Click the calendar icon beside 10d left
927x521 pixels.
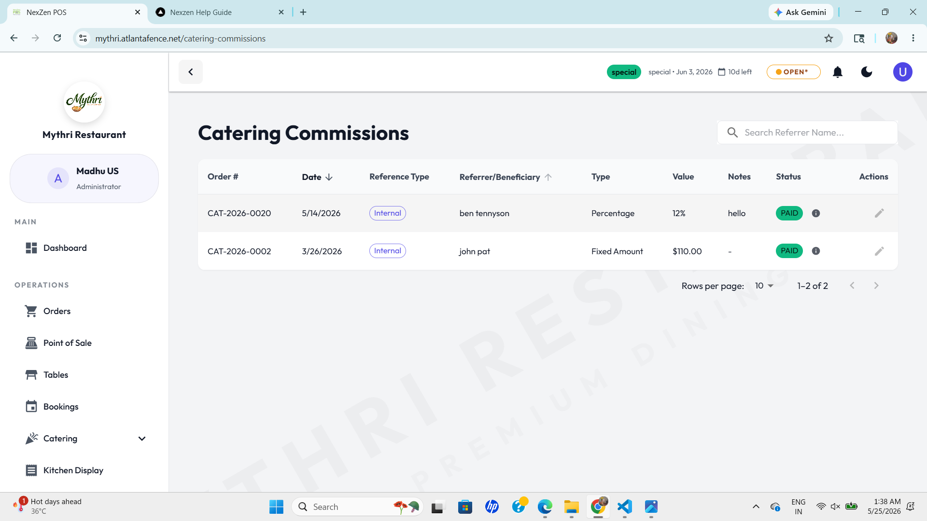point(722,72)
